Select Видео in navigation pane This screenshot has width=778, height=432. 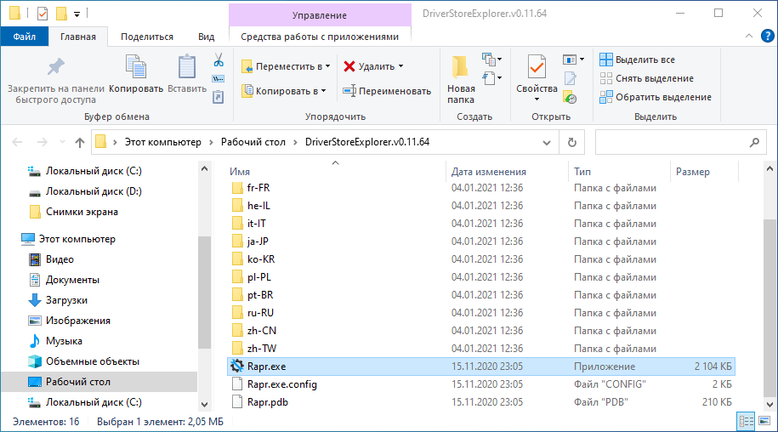[60, 259]
